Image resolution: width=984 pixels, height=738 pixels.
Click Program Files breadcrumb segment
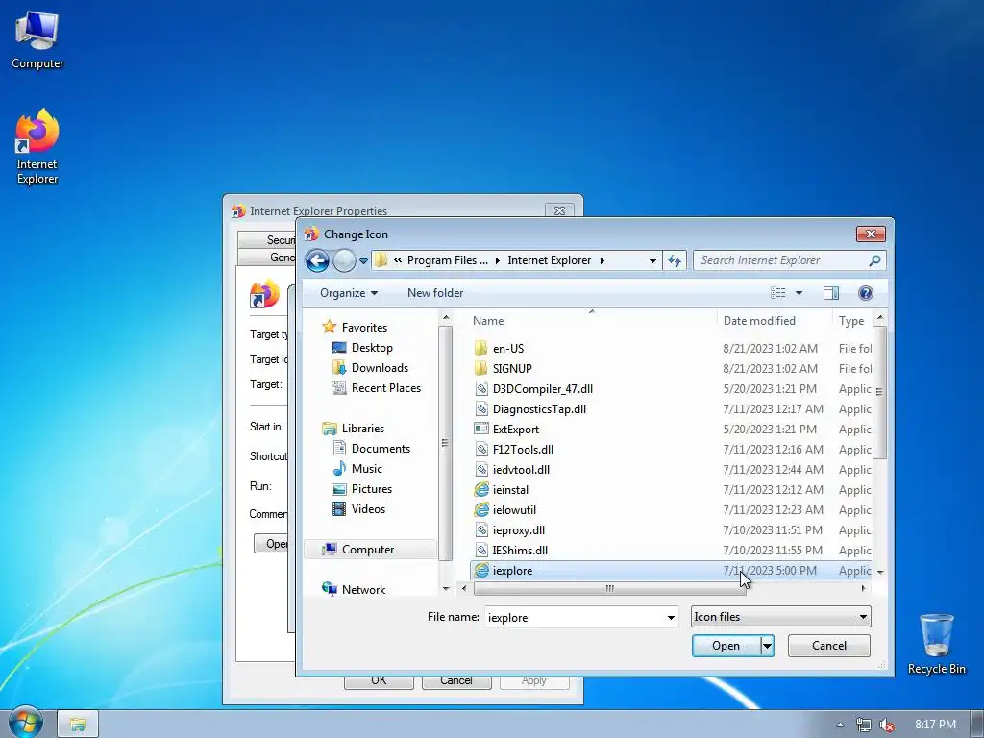click(447, 260)
